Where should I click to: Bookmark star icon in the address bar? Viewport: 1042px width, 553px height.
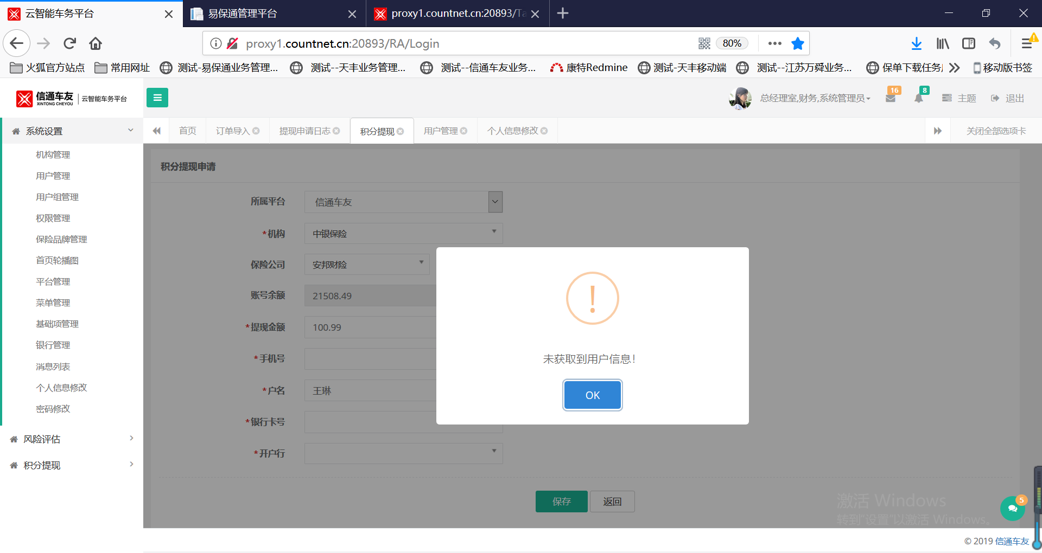(x=797, y=43)
